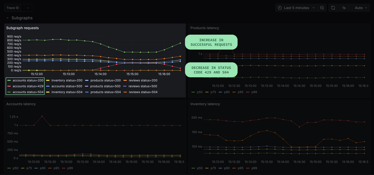
Task: Open the Auto refresh interval dropdown
Action: [x=361, y=8]
